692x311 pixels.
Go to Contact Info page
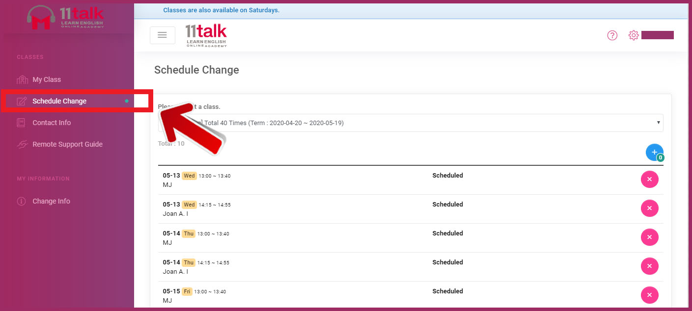(x=52, y=123)
